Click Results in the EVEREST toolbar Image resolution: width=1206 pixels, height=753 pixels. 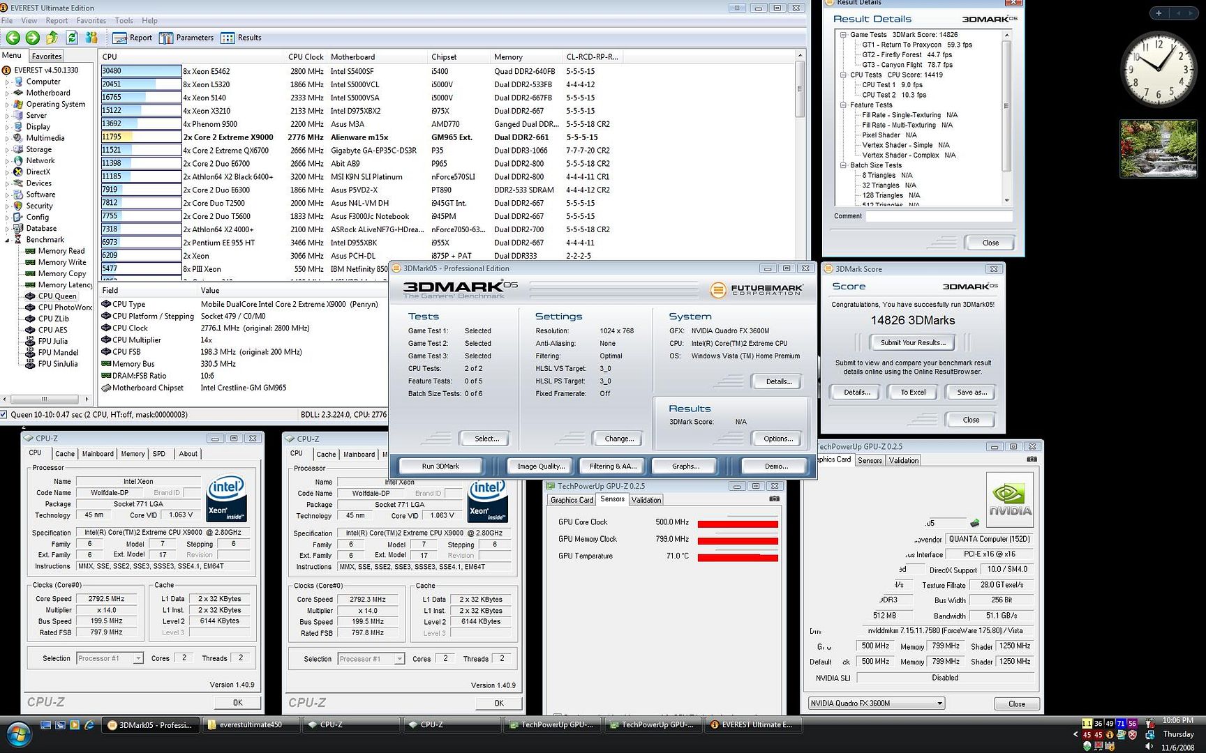point(241,38)
